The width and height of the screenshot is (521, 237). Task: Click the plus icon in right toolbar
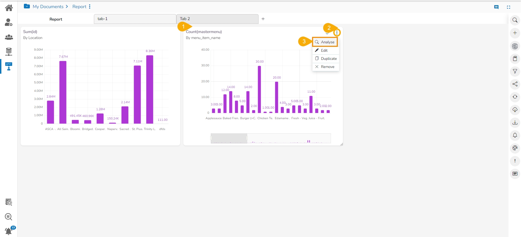[515, 33]
